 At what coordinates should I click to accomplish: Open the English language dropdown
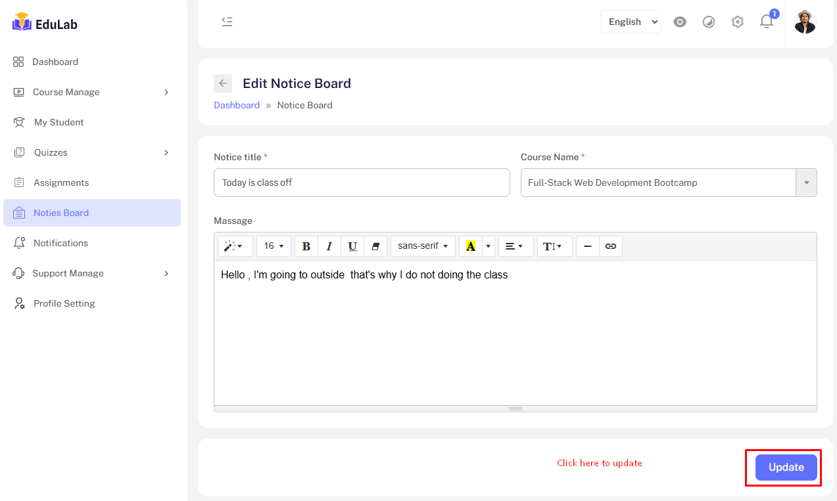point(631,22)
